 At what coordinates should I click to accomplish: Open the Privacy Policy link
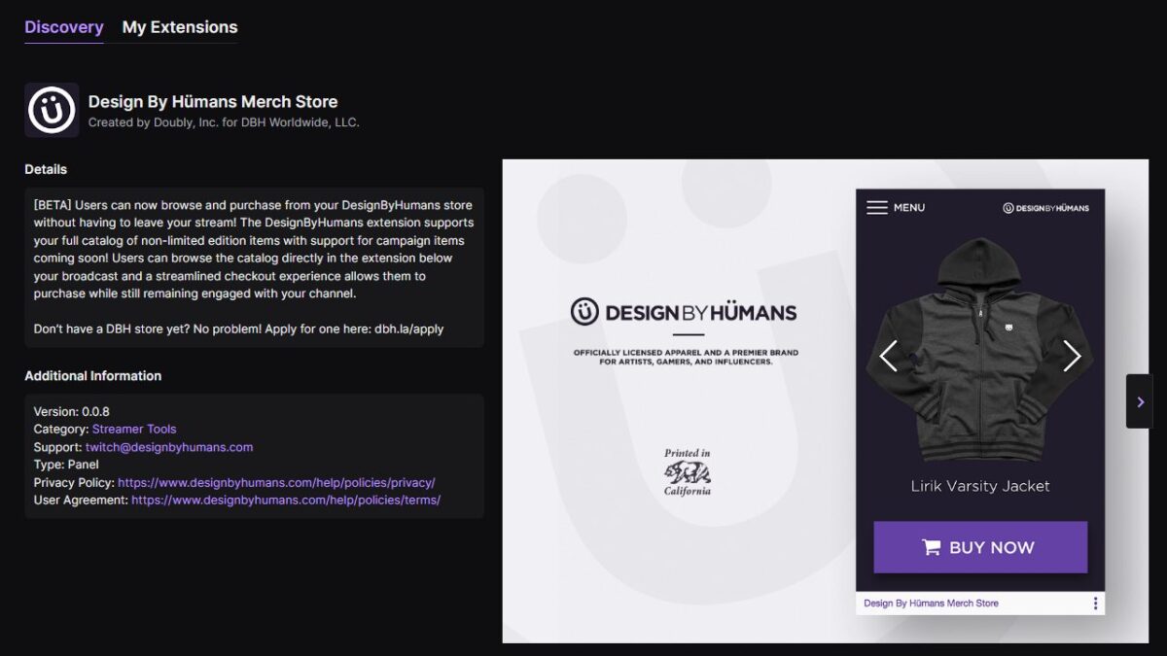(275, 482)
